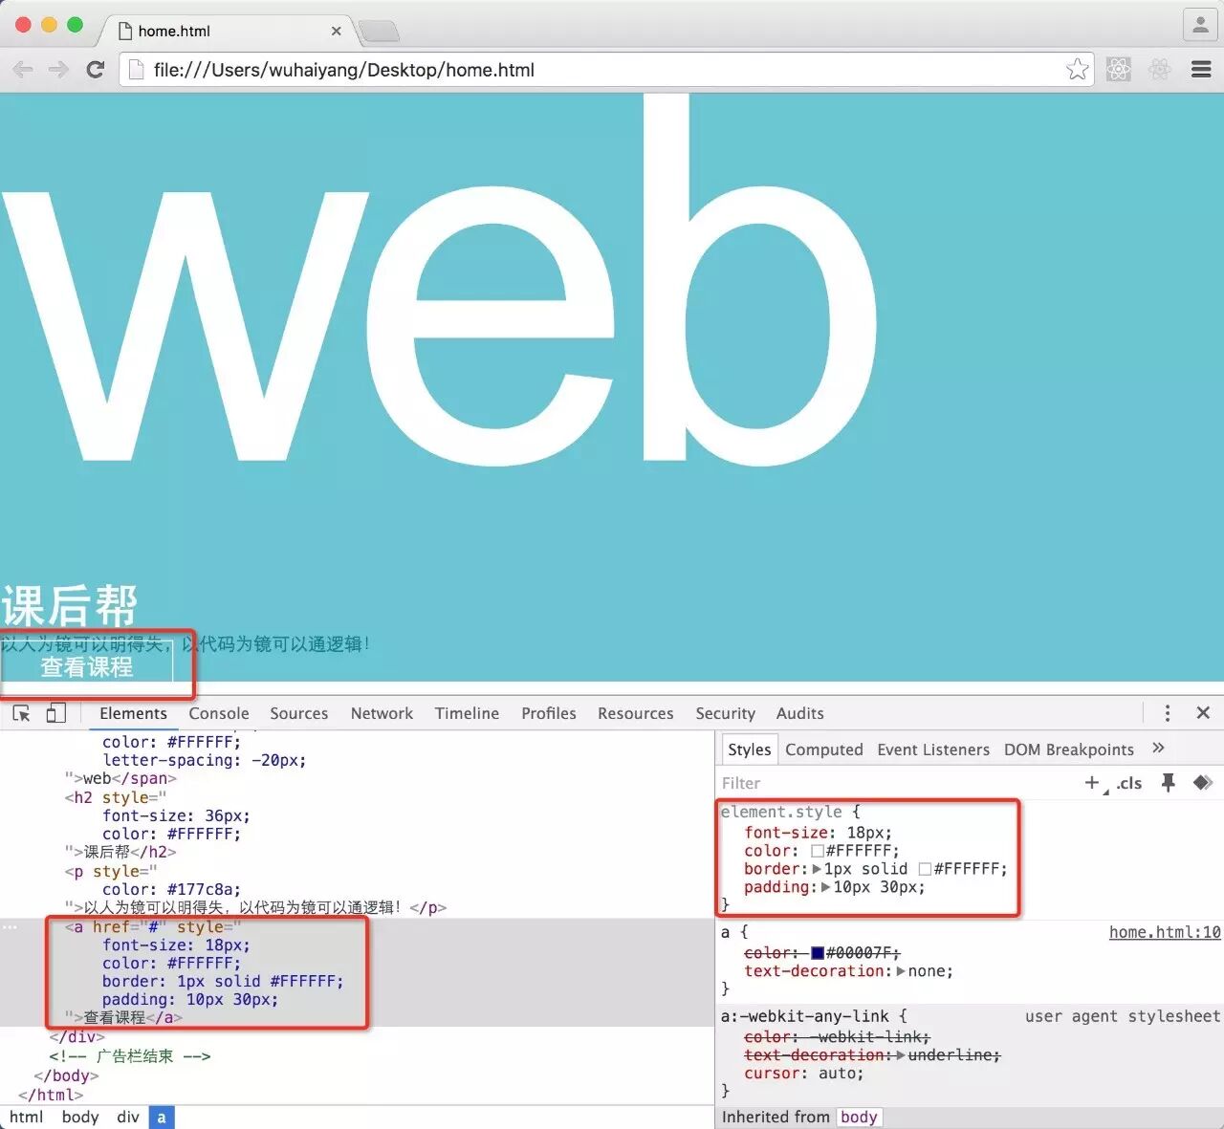Image resolution: width=1224 pixels, height=1129 pixels.
Task: Toggle element state with the pin icon
Action: 1168,783
